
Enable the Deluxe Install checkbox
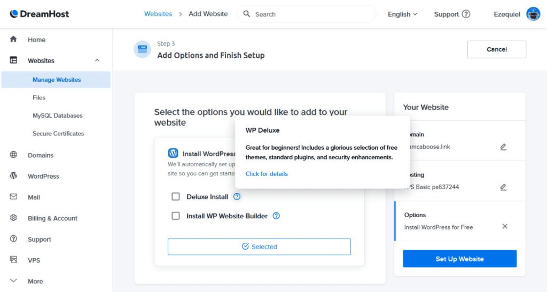tap(176, 197)
